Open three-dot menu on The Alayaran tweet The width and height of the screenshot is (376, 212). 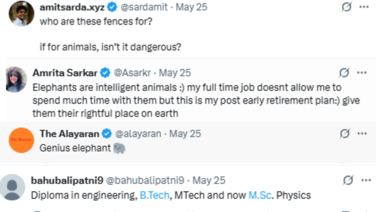pos(362,133)
